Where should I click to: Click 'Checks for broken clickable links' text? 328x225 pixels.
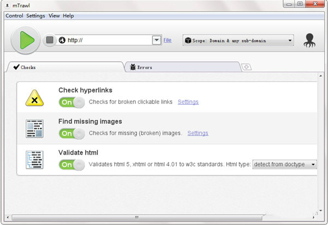[x=131, y=102]
